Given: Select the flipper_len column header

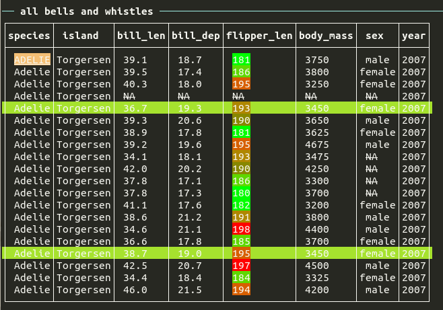Looking at the screenshot, I should coord(259,36).
